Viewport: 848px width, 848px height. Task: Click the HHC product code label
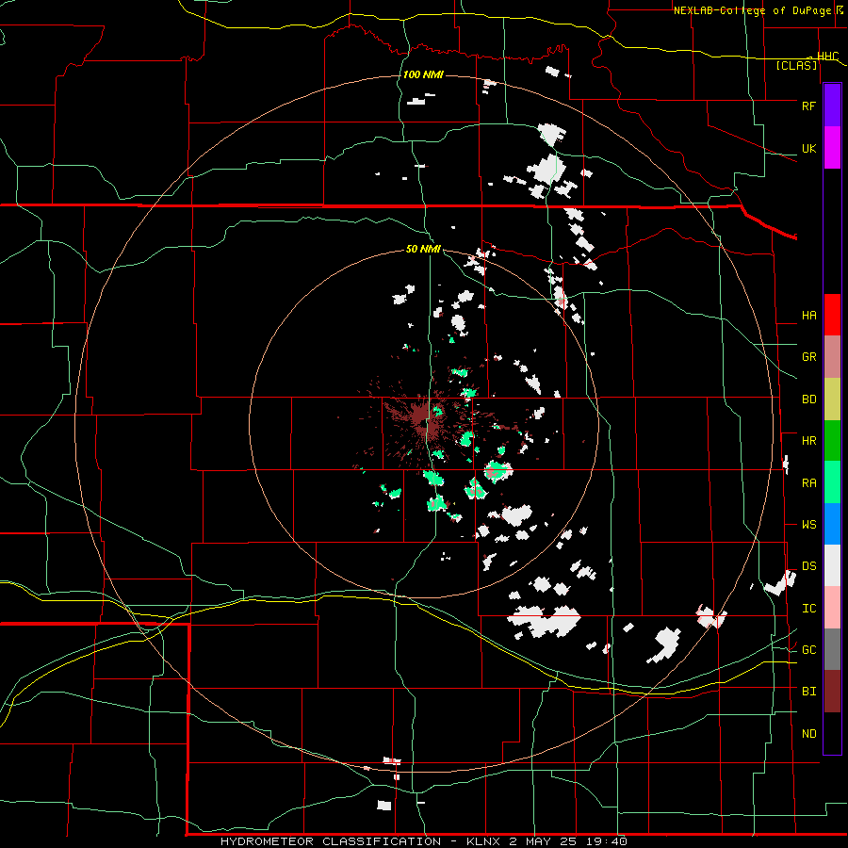827,57
